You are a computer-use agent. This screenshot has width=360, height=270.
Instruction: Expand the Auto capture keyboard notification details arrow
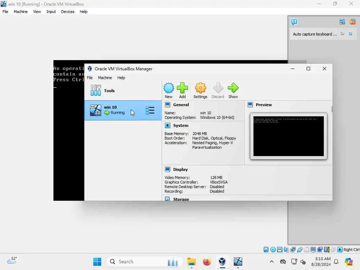click(x=342, y=34)
